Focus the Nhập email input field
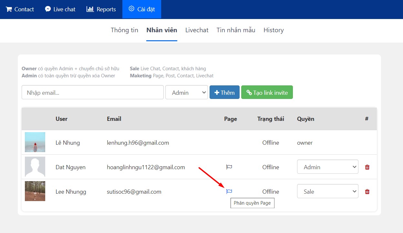Screen dimensions: 403x233 pos(92,92)
